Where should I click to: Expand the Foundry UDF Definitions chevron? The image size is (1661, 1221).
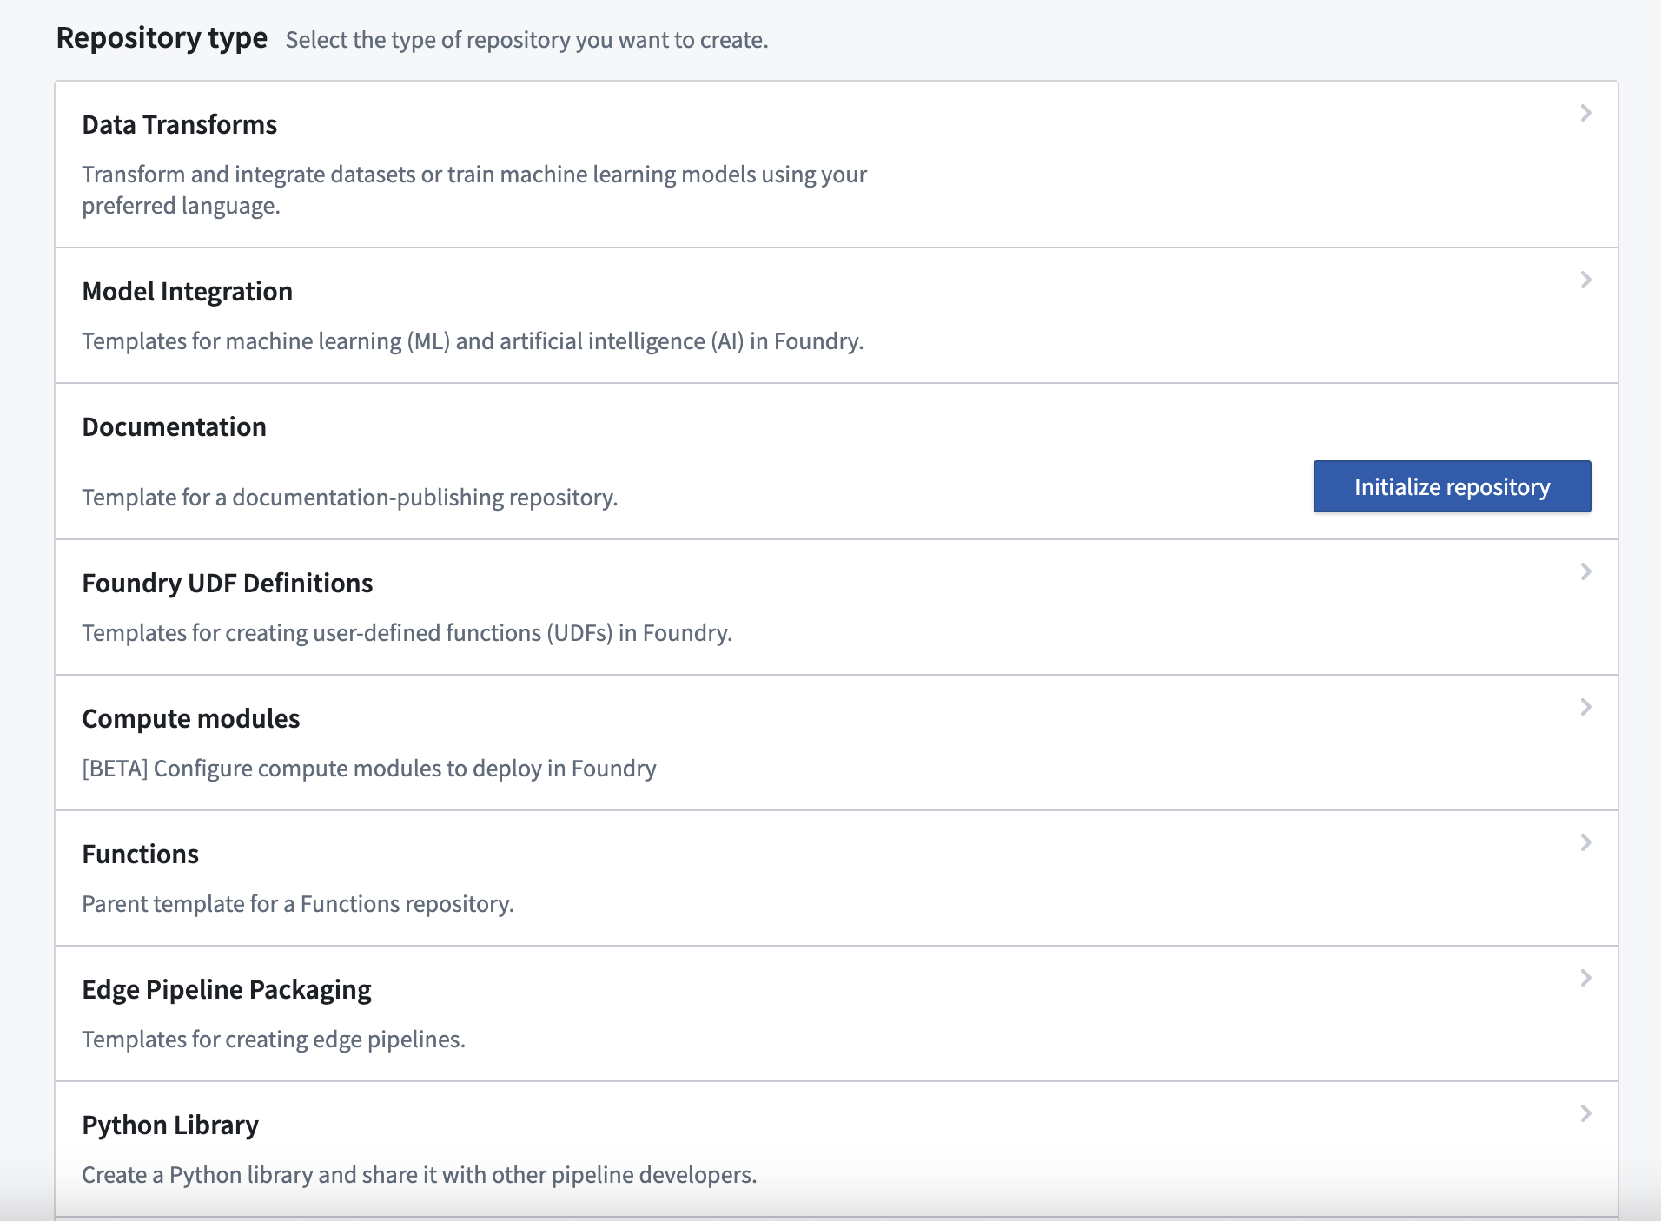(1585, 571)
